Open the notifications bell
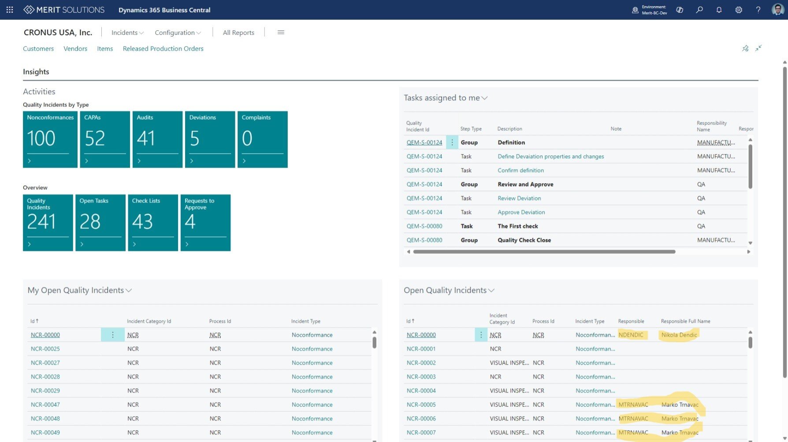Viewport: 788px width, 442px height. (x=719, y=10)
